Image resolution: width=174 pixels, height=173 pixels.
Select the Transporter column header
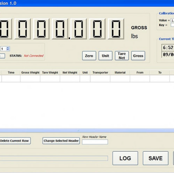[100, 72]
